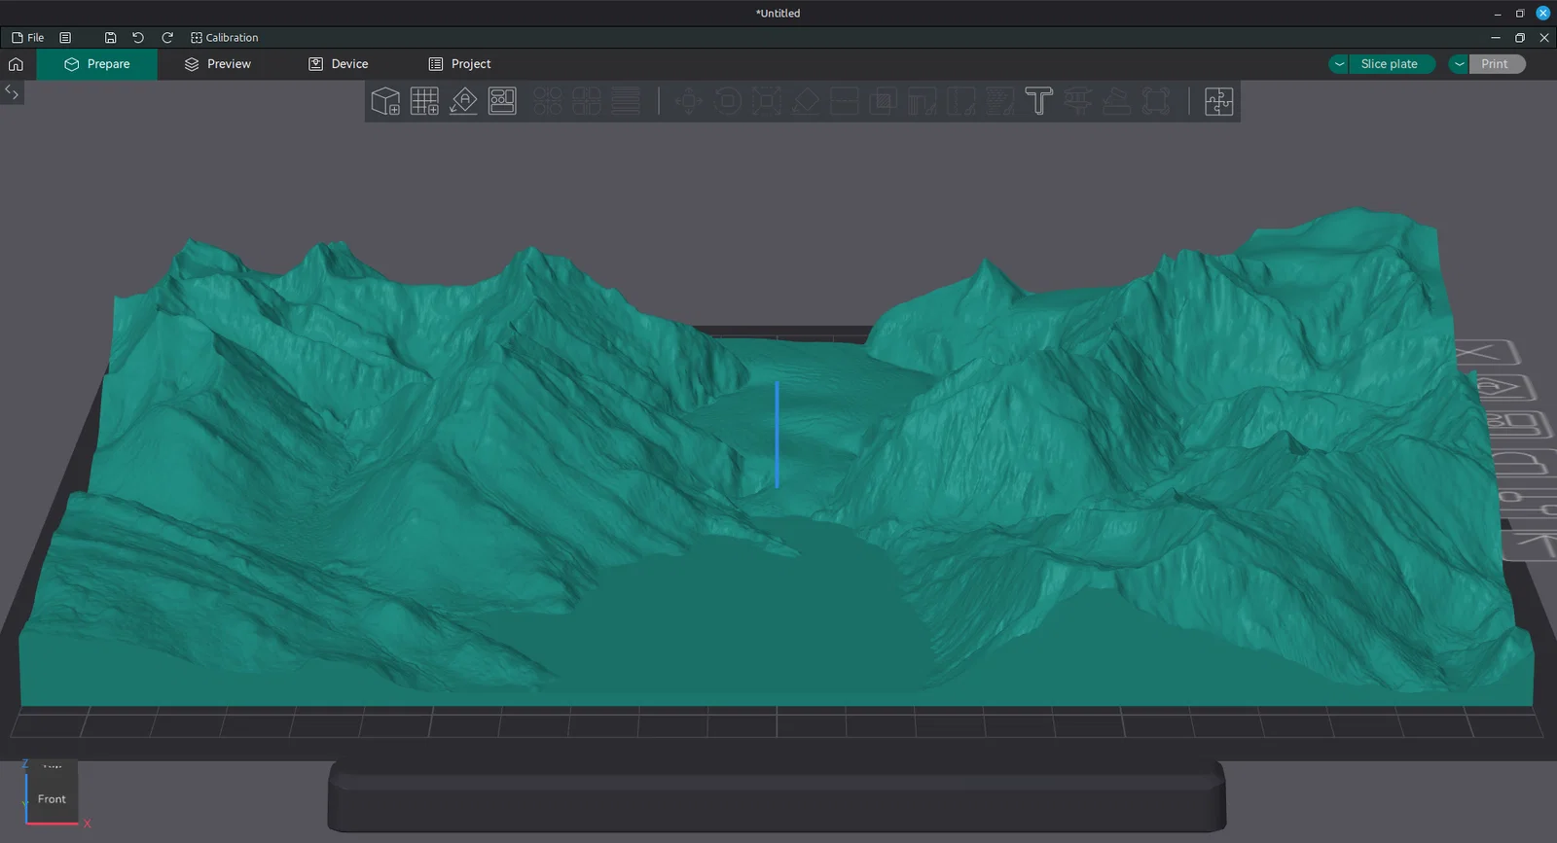
Task: Click the Save project icon
Action: pos(110,38)
